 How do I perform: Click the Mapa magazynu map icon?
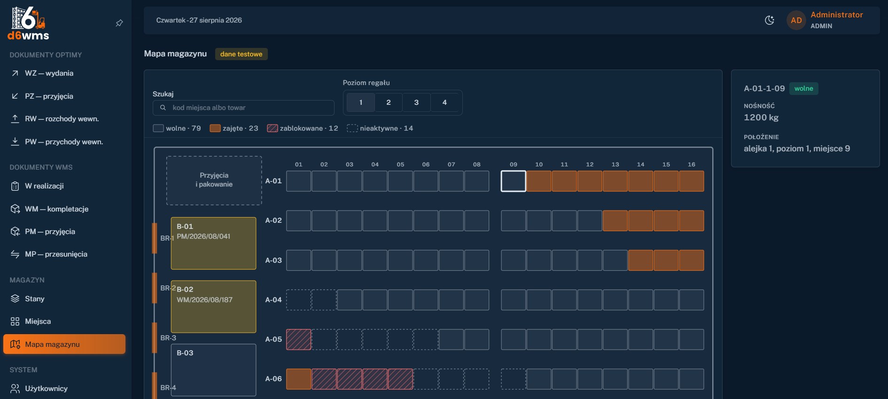coord(15,344)
